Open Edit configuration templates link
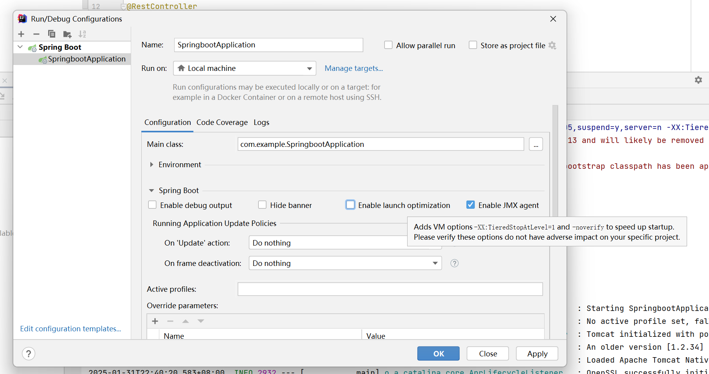This screenshot has height=374, width=709. click(70, 329)
